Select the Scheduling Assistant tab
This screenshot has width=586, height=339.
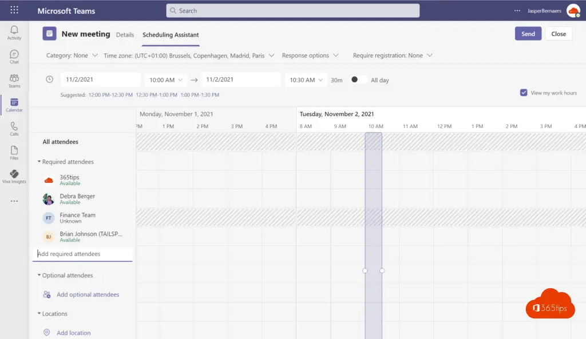click(171, 35)
